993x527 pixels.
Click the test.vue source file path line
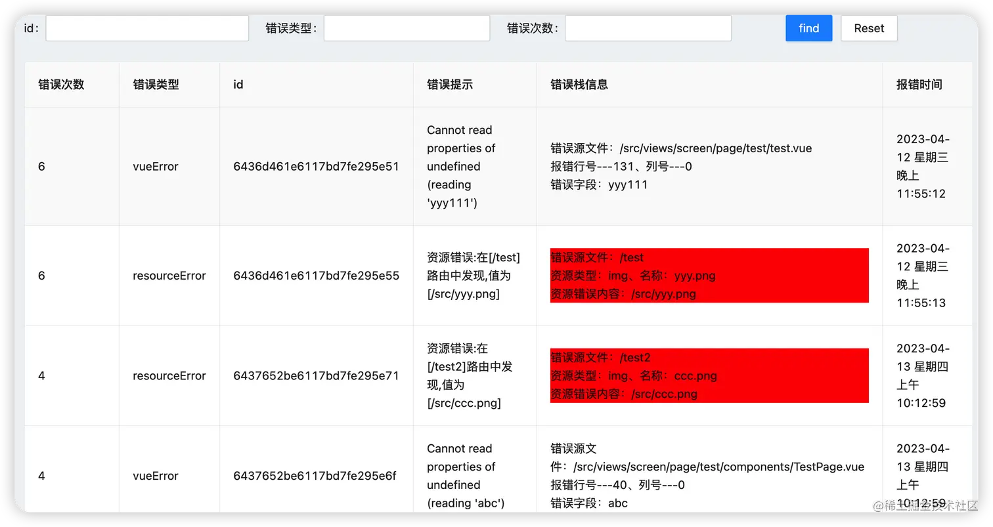[681, 148]
